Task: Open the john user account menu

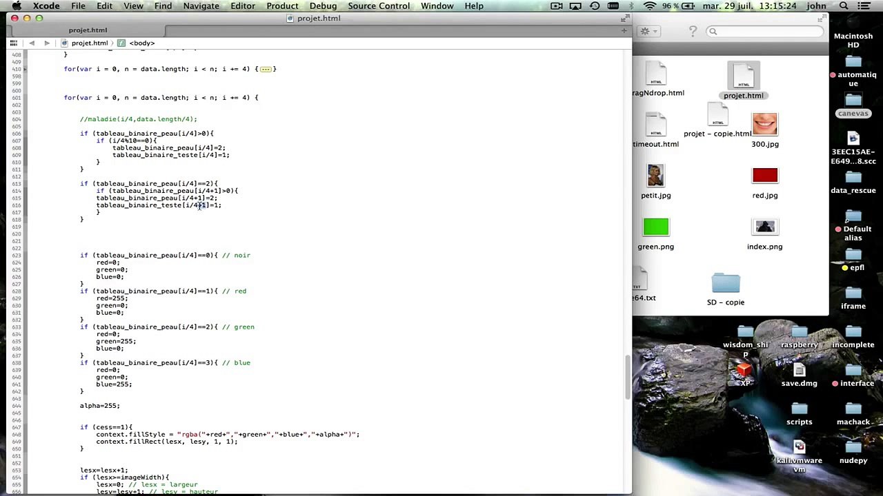Action: (816, 6)
